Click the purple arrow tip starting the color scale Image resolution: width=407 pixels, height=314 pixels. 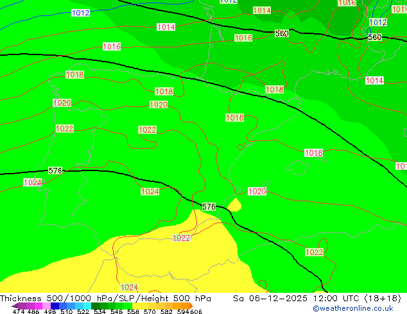coord(15,306)
